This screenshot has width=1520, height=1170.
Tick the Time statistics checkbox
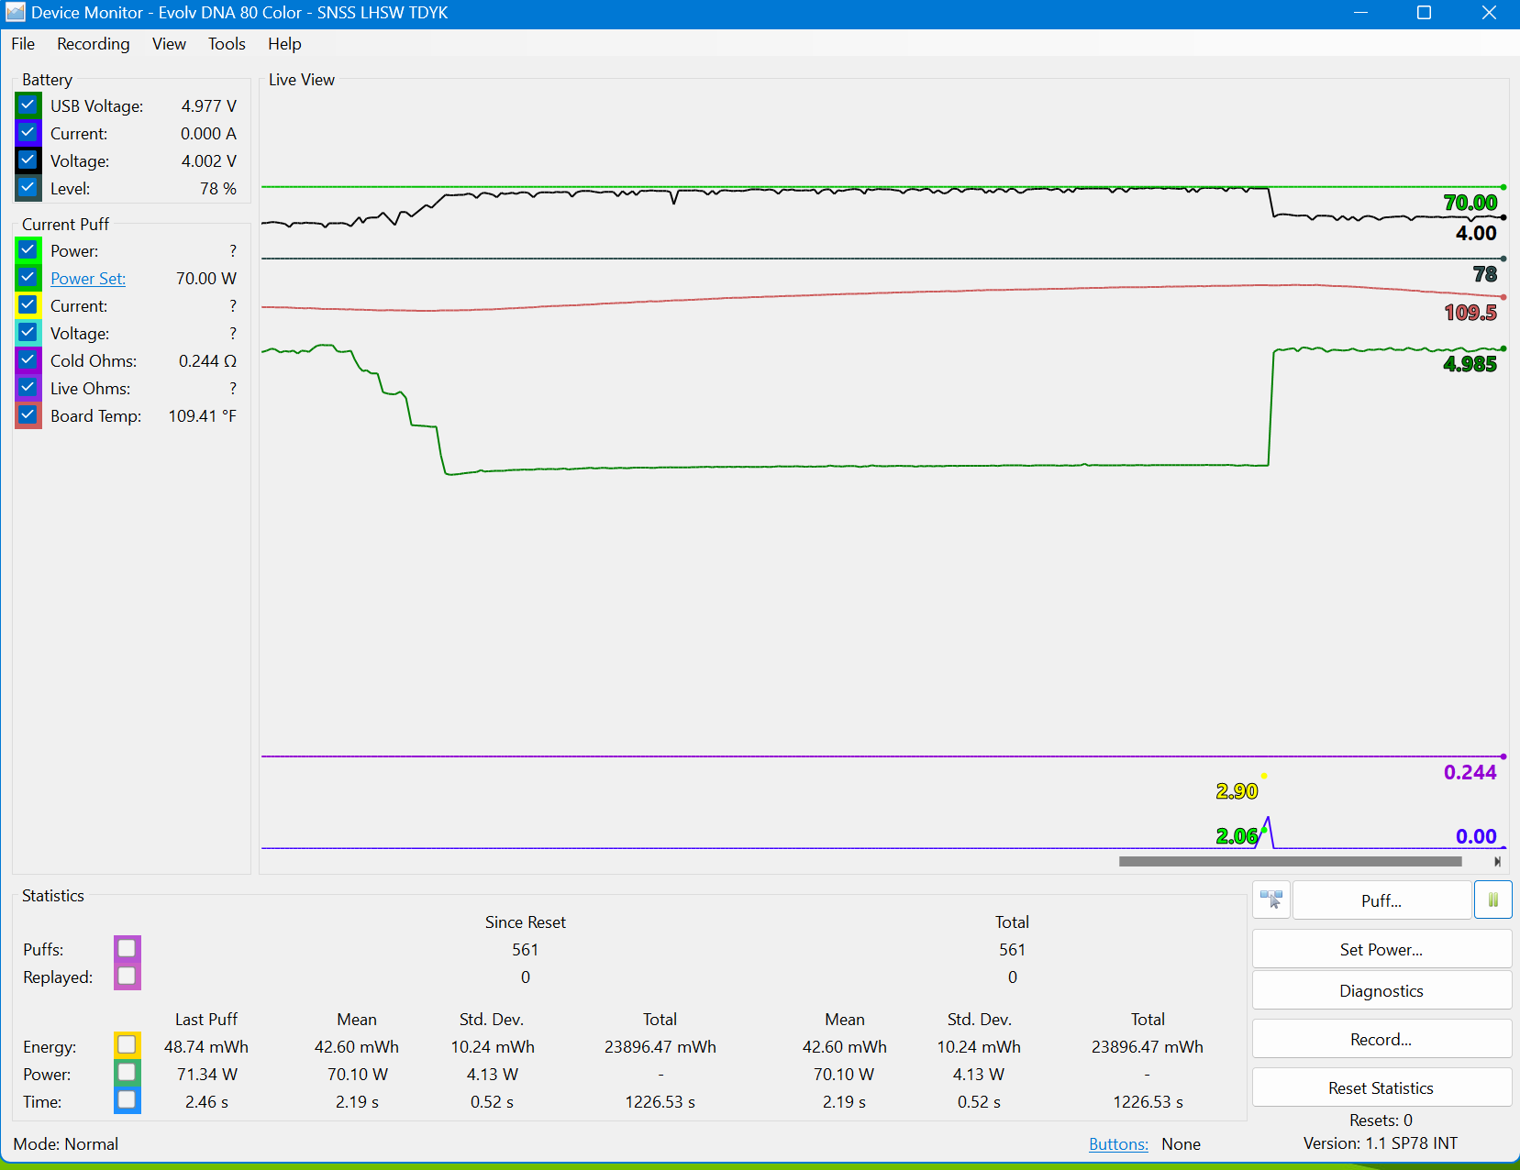point(127,1100)
